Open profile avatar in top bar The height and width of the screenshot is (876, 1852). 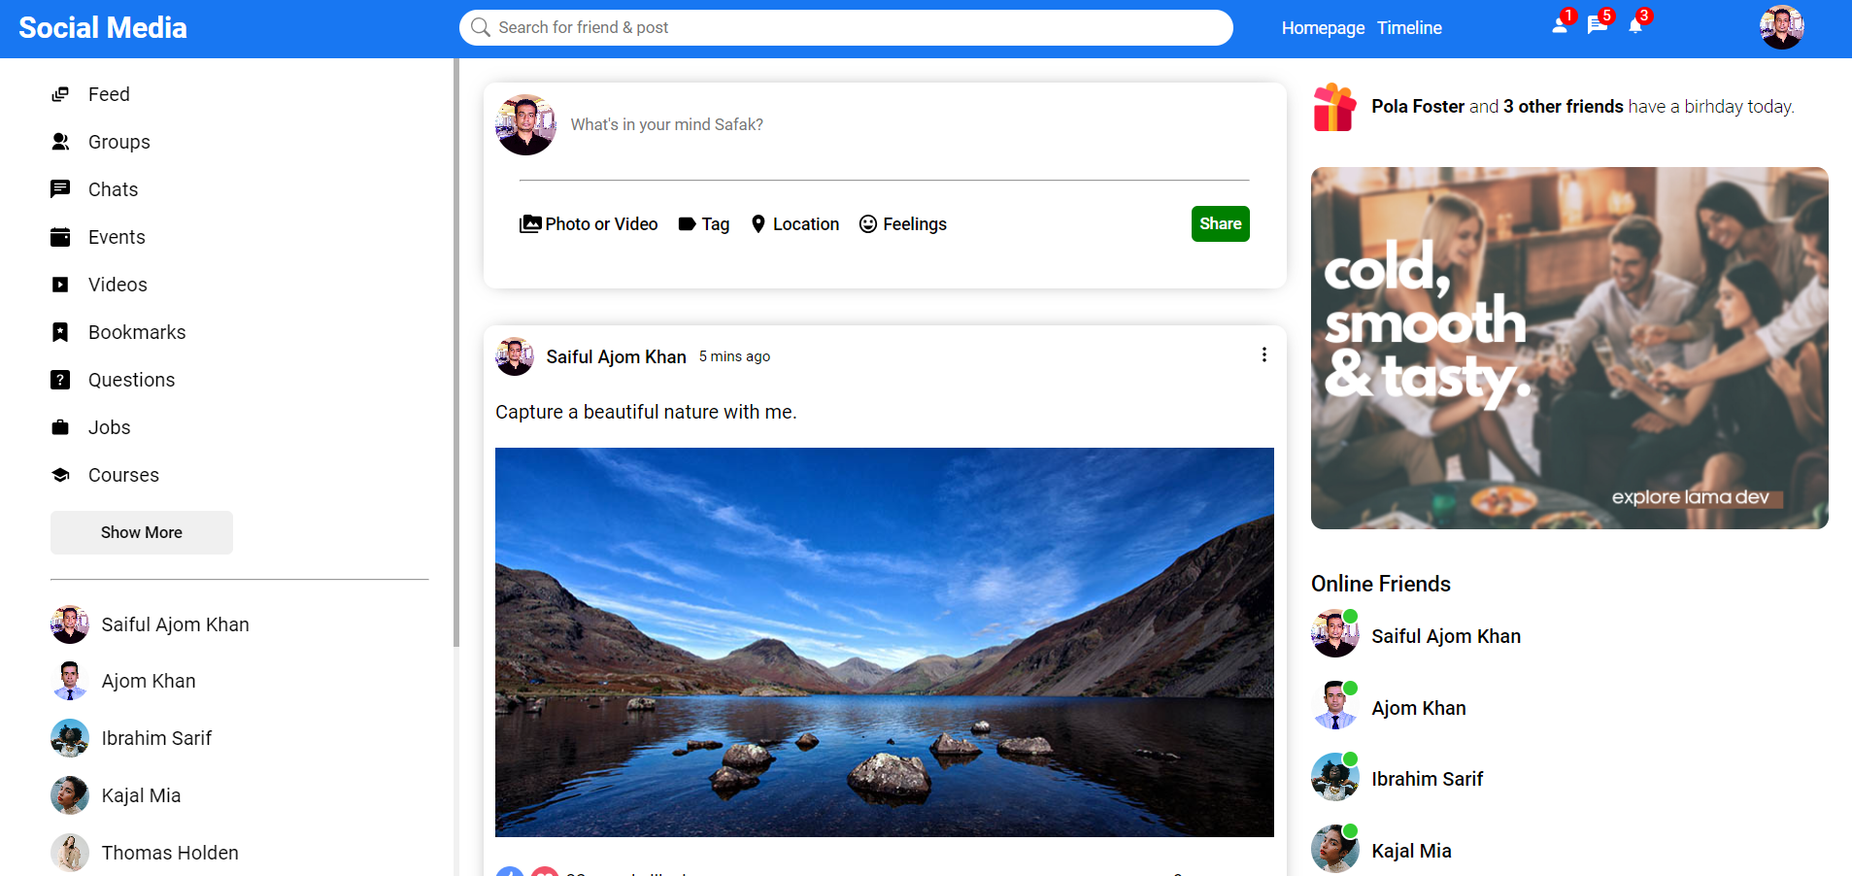1781,27
